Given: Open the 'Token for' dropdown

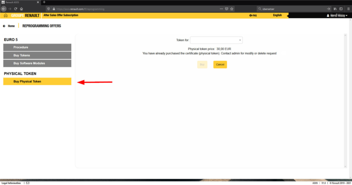Looking at the screenshot, I should (216, 40).
